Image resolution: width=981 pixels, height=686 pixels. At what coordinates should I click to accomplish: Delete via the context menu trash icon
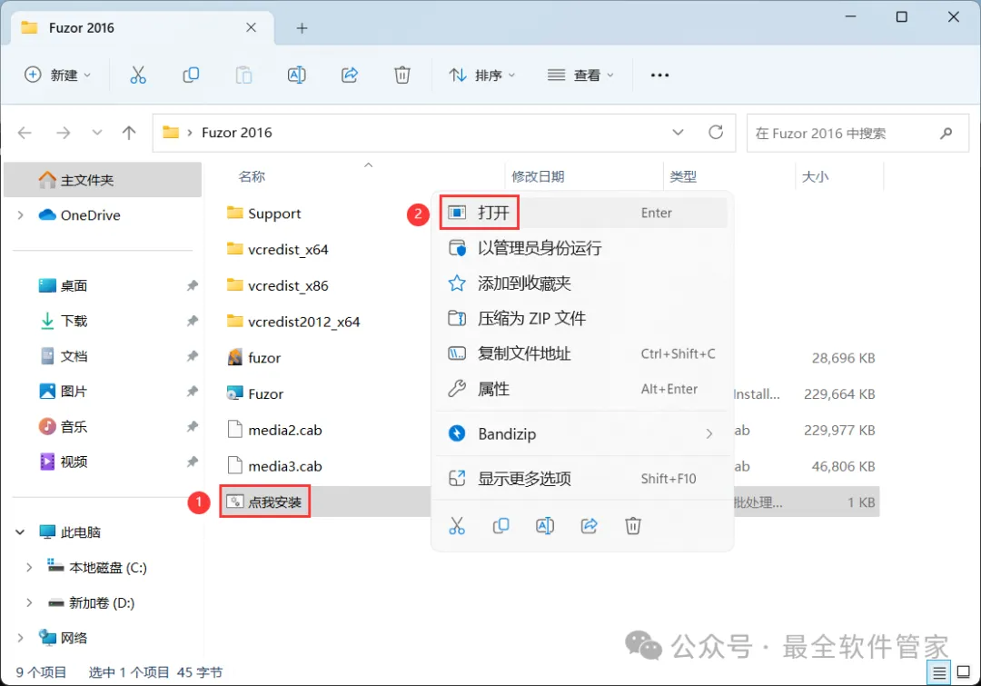click(x=633, y=526)
